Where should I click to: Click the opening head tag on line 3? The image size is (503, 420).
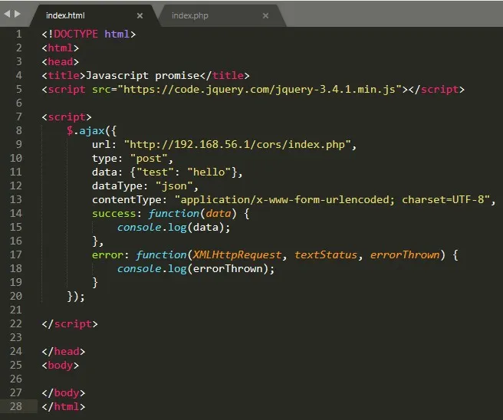(61, 61)
